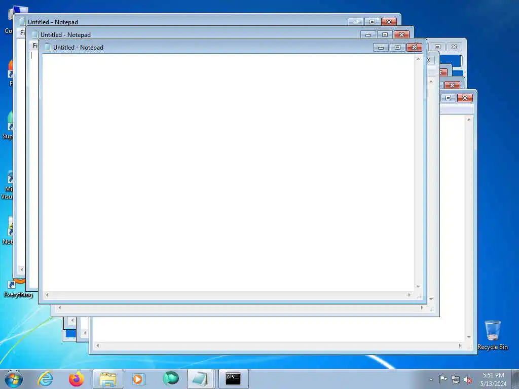
Task: Open the Action Center flag icon
Action: [443, 379]
